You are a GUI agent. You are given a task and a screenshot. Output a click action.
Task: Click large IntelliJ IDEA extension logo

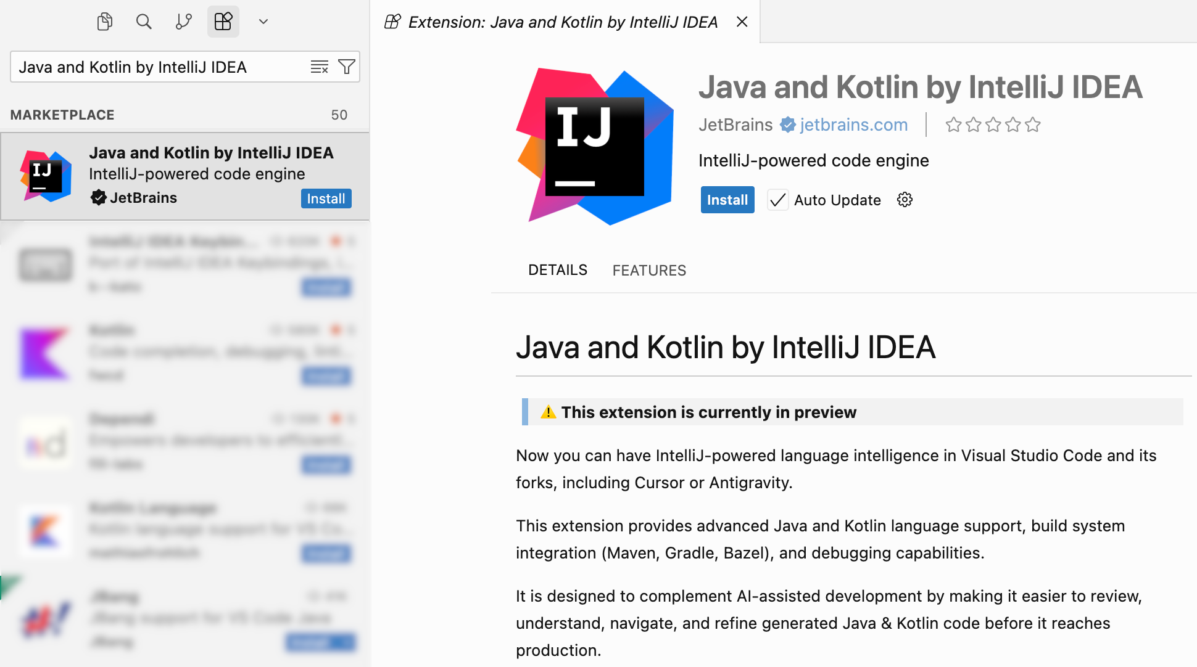click(595, 147)
